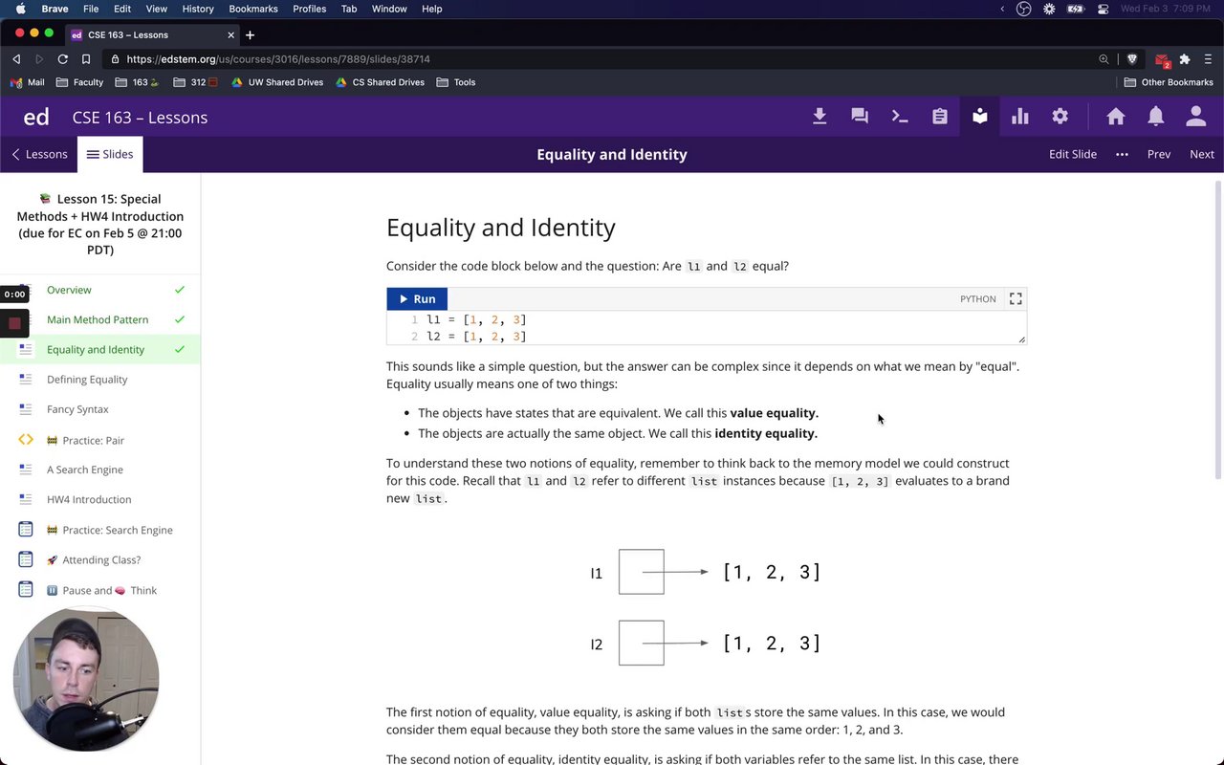Open Pause and Think slide
The height and width of the screenshot is (765, 1224).
click(x=100, y=590)
